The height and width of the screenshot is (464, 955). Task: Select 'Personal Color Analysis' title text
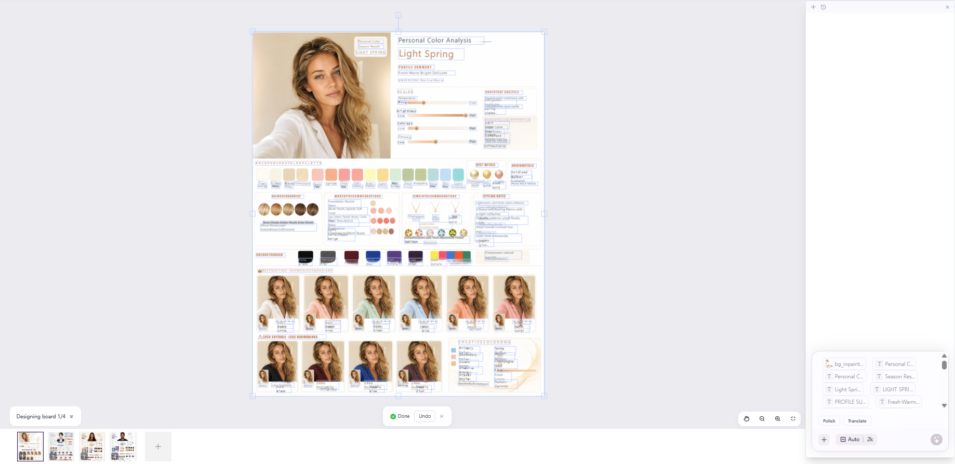tap(435, 40)
